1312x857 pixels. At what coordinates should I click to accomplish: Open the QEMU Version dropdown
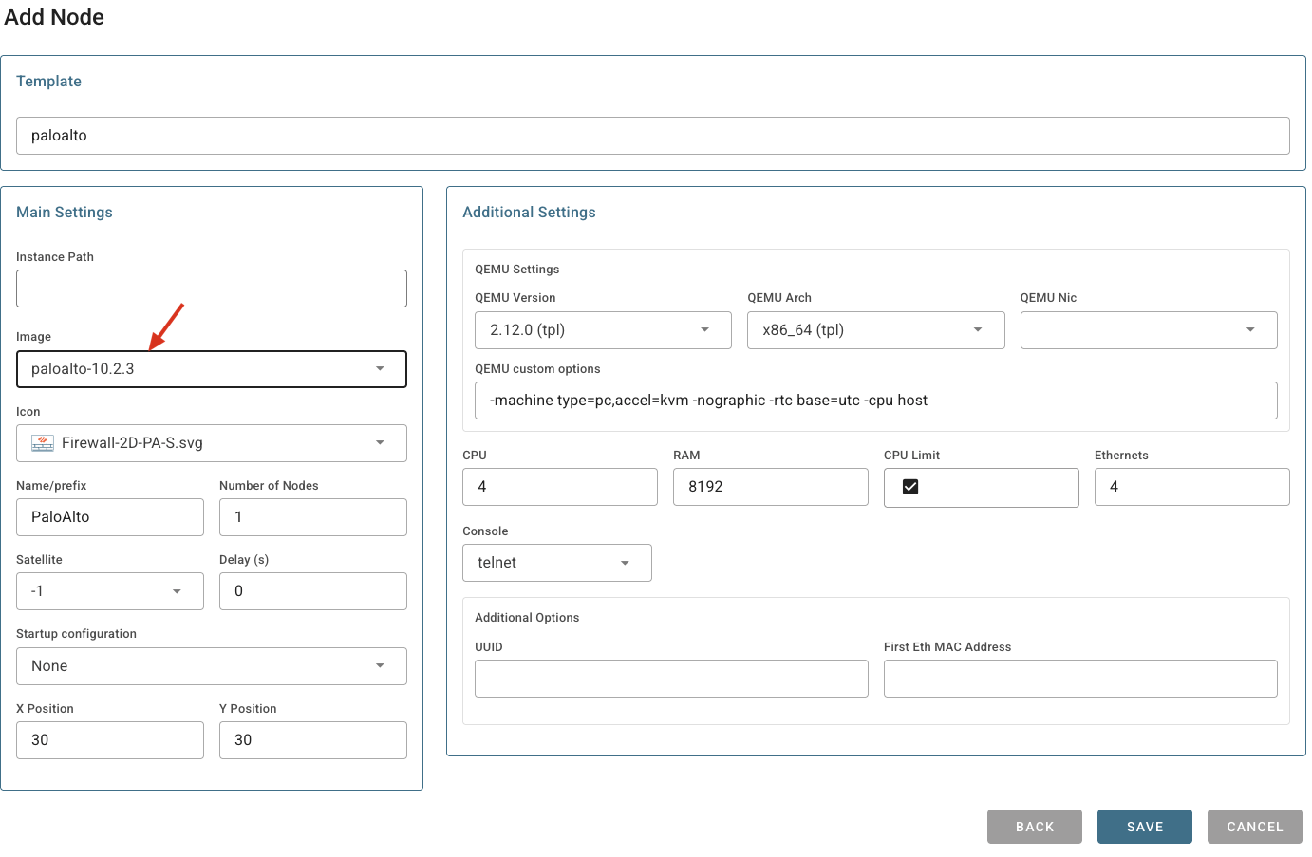602,330
